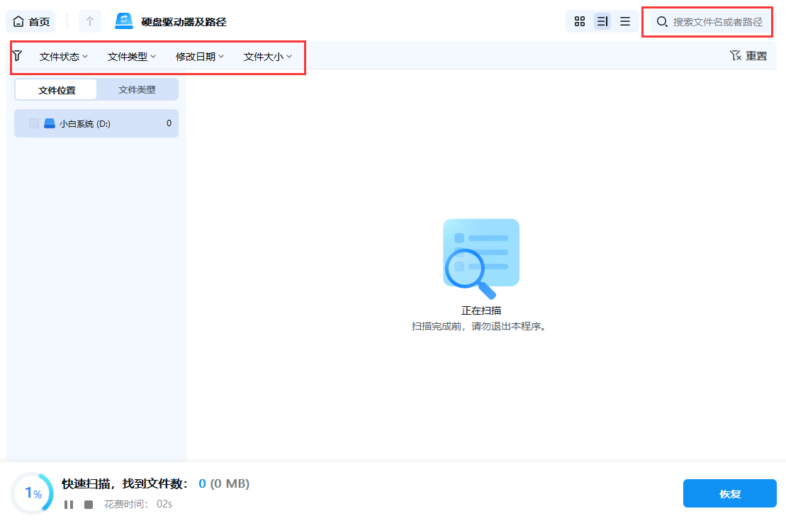
Task: Click the magnifier icon in the search box
Action: tap(661, 22)
